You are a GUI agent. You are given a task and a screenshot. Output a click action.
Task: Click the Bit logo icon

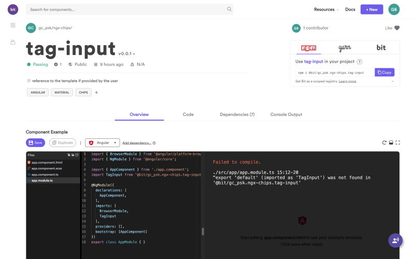(12, 9)
